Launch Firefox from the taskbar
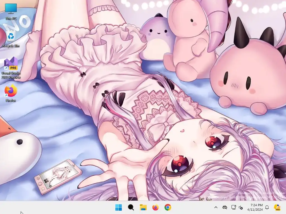The height and width of the screenshot is (214, 286). click(x=155, y=207)
